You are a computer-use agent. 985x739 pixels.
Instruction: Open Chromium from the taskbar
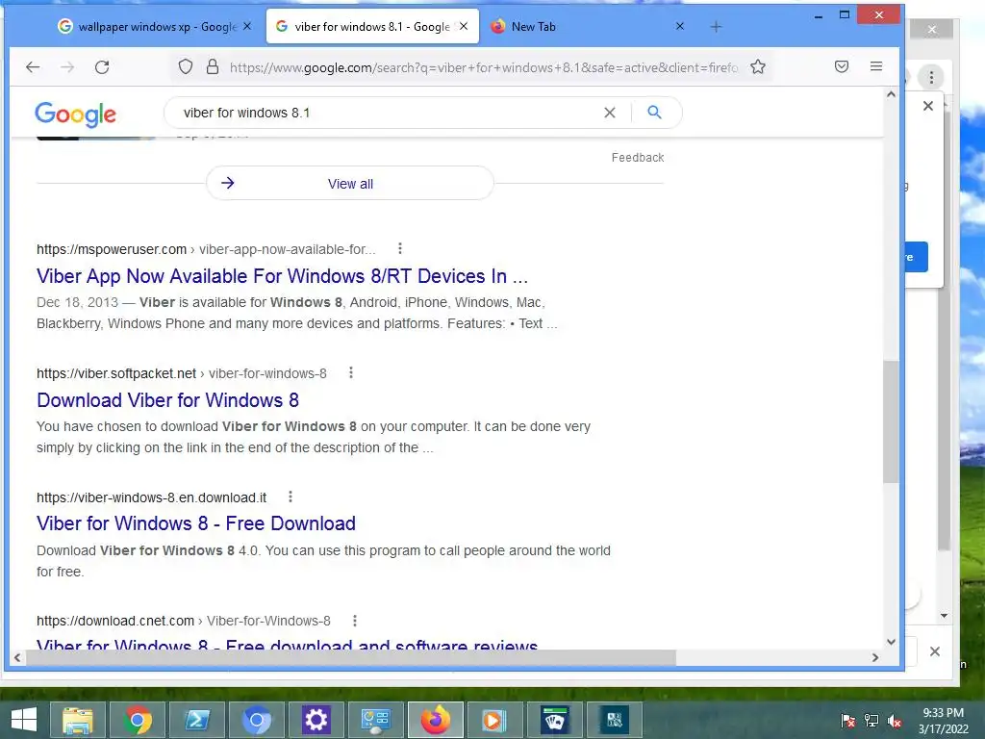click(256, 720)
